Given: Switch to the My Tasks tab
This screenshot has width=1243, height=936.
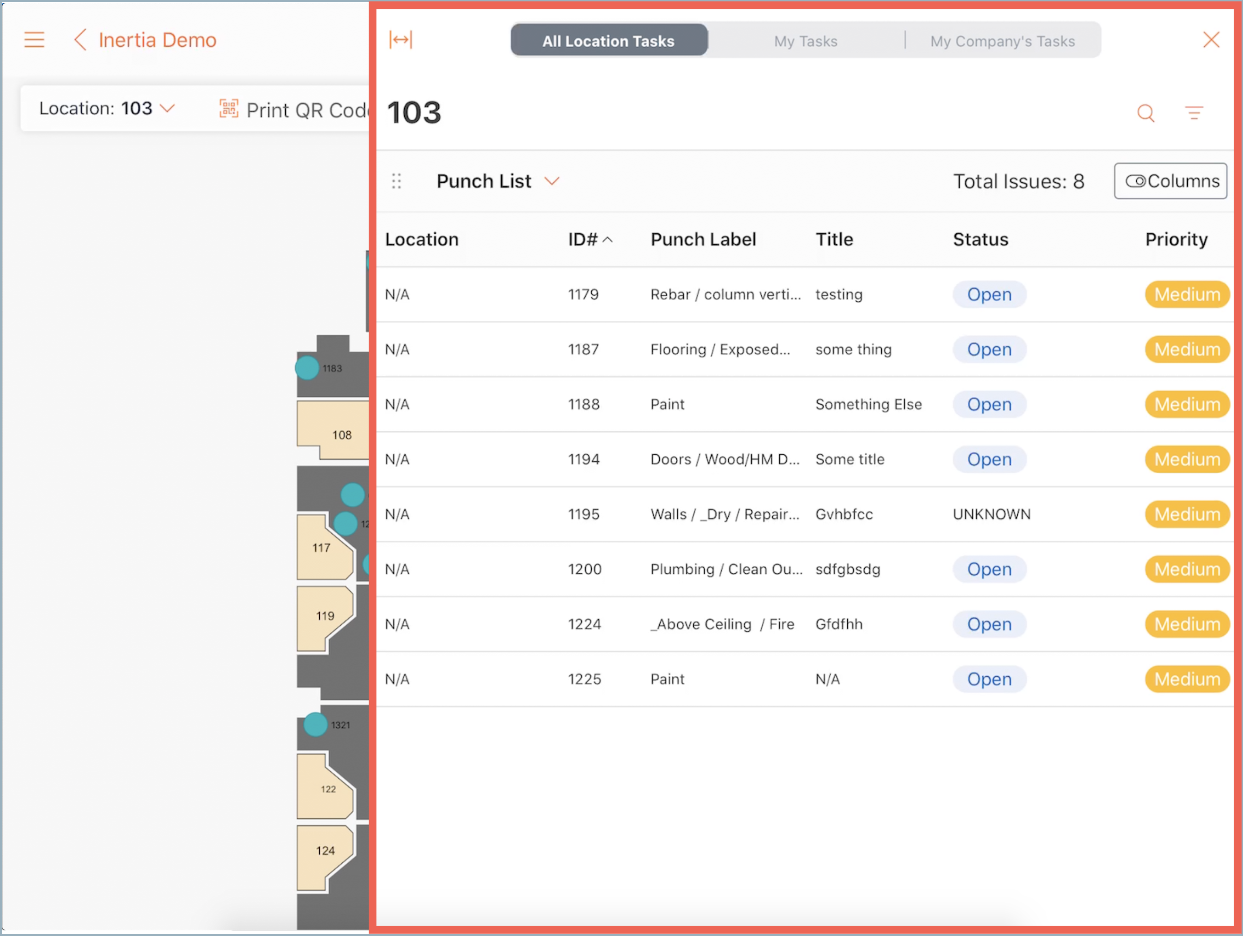Looking at the screenshot, I should click(x=805, y=41).
